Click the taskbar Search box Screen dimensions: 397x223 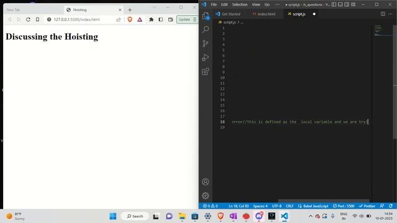tap(135, 216)
